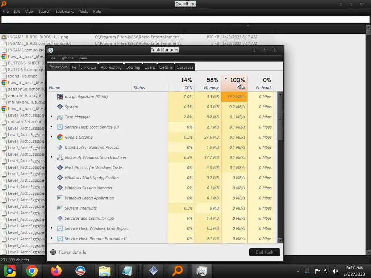This screenshot has height=278, width=371.
Task: Open the Details tab
Action: pos(166,67)
